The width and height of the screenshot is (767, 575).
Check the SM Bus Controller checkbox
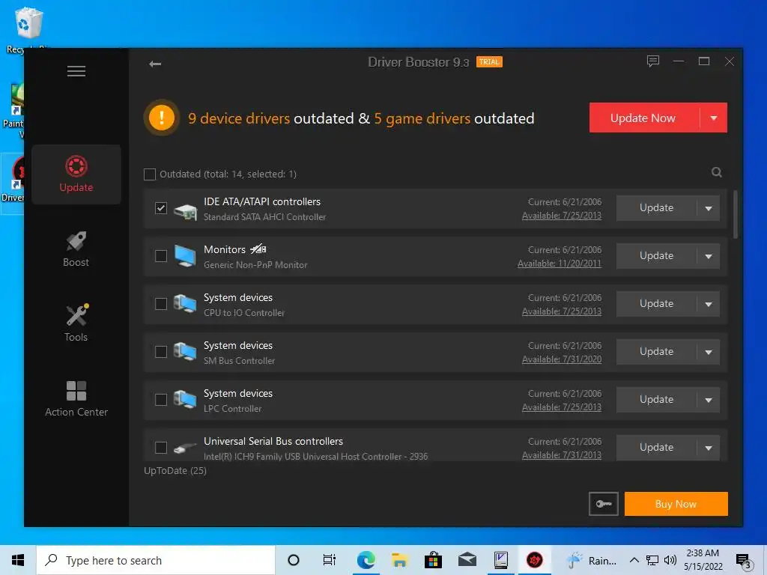(161, 352)
